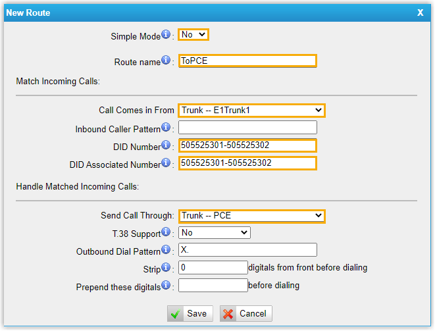Click the Inbound Caller Pattern info icon
435x331 pixels.
click(x=166, y=127)
